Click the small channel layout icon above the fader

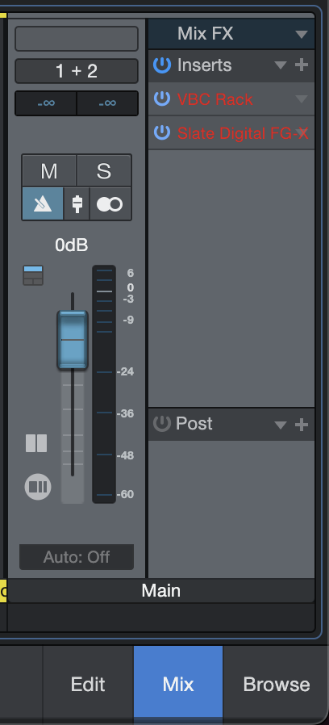click(x=33, y=275)
